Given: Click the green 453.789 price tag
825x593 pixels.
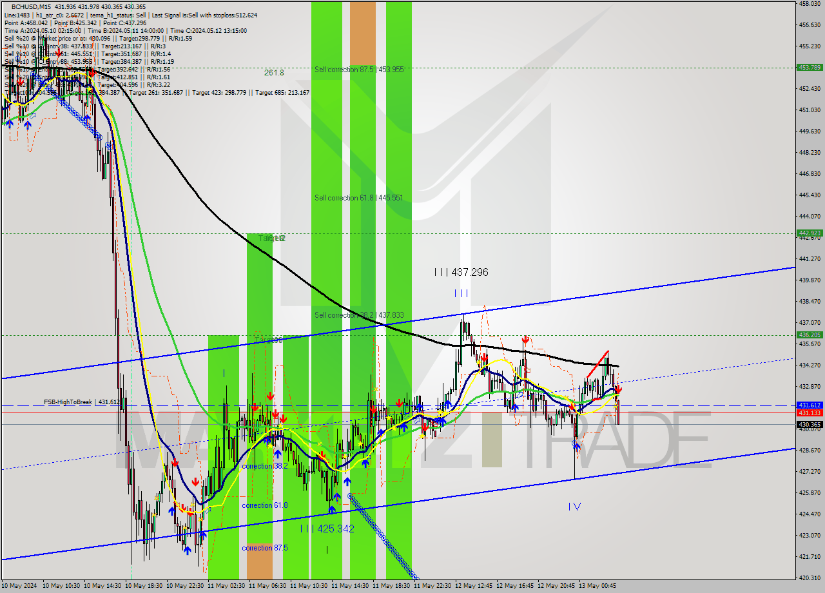Looking at the screenshot, I should (x=810, y=67).
